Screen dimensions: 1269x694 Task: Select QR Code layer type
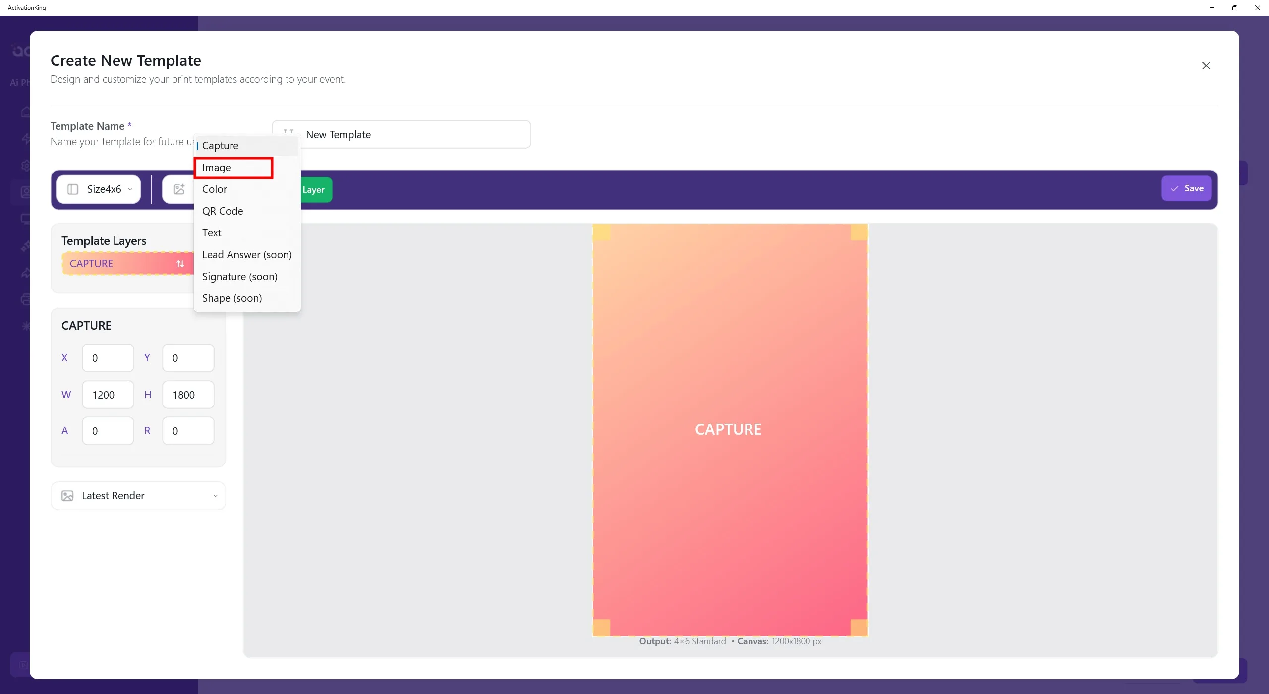coord(247,211)
